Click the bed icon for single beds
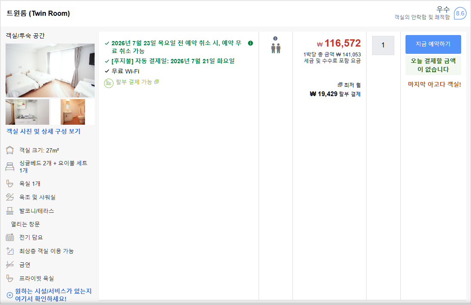This screenshot has height=305, width=471. (x=9, y=167)
